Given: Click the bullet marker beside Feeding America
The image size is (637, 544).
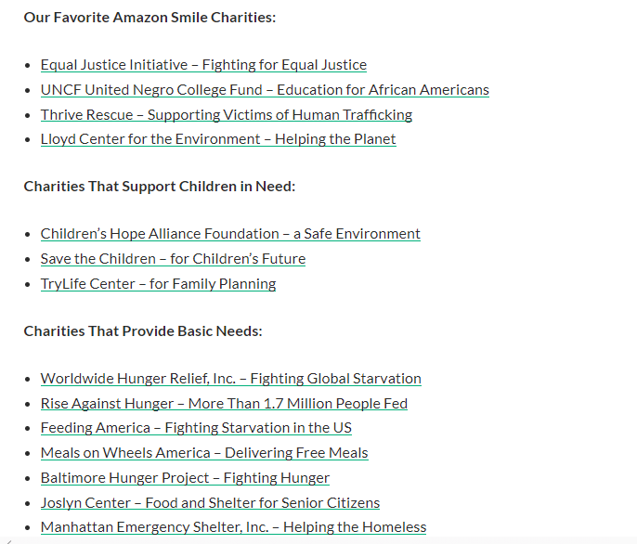Looking at the screenshot, I should [29, 429].
